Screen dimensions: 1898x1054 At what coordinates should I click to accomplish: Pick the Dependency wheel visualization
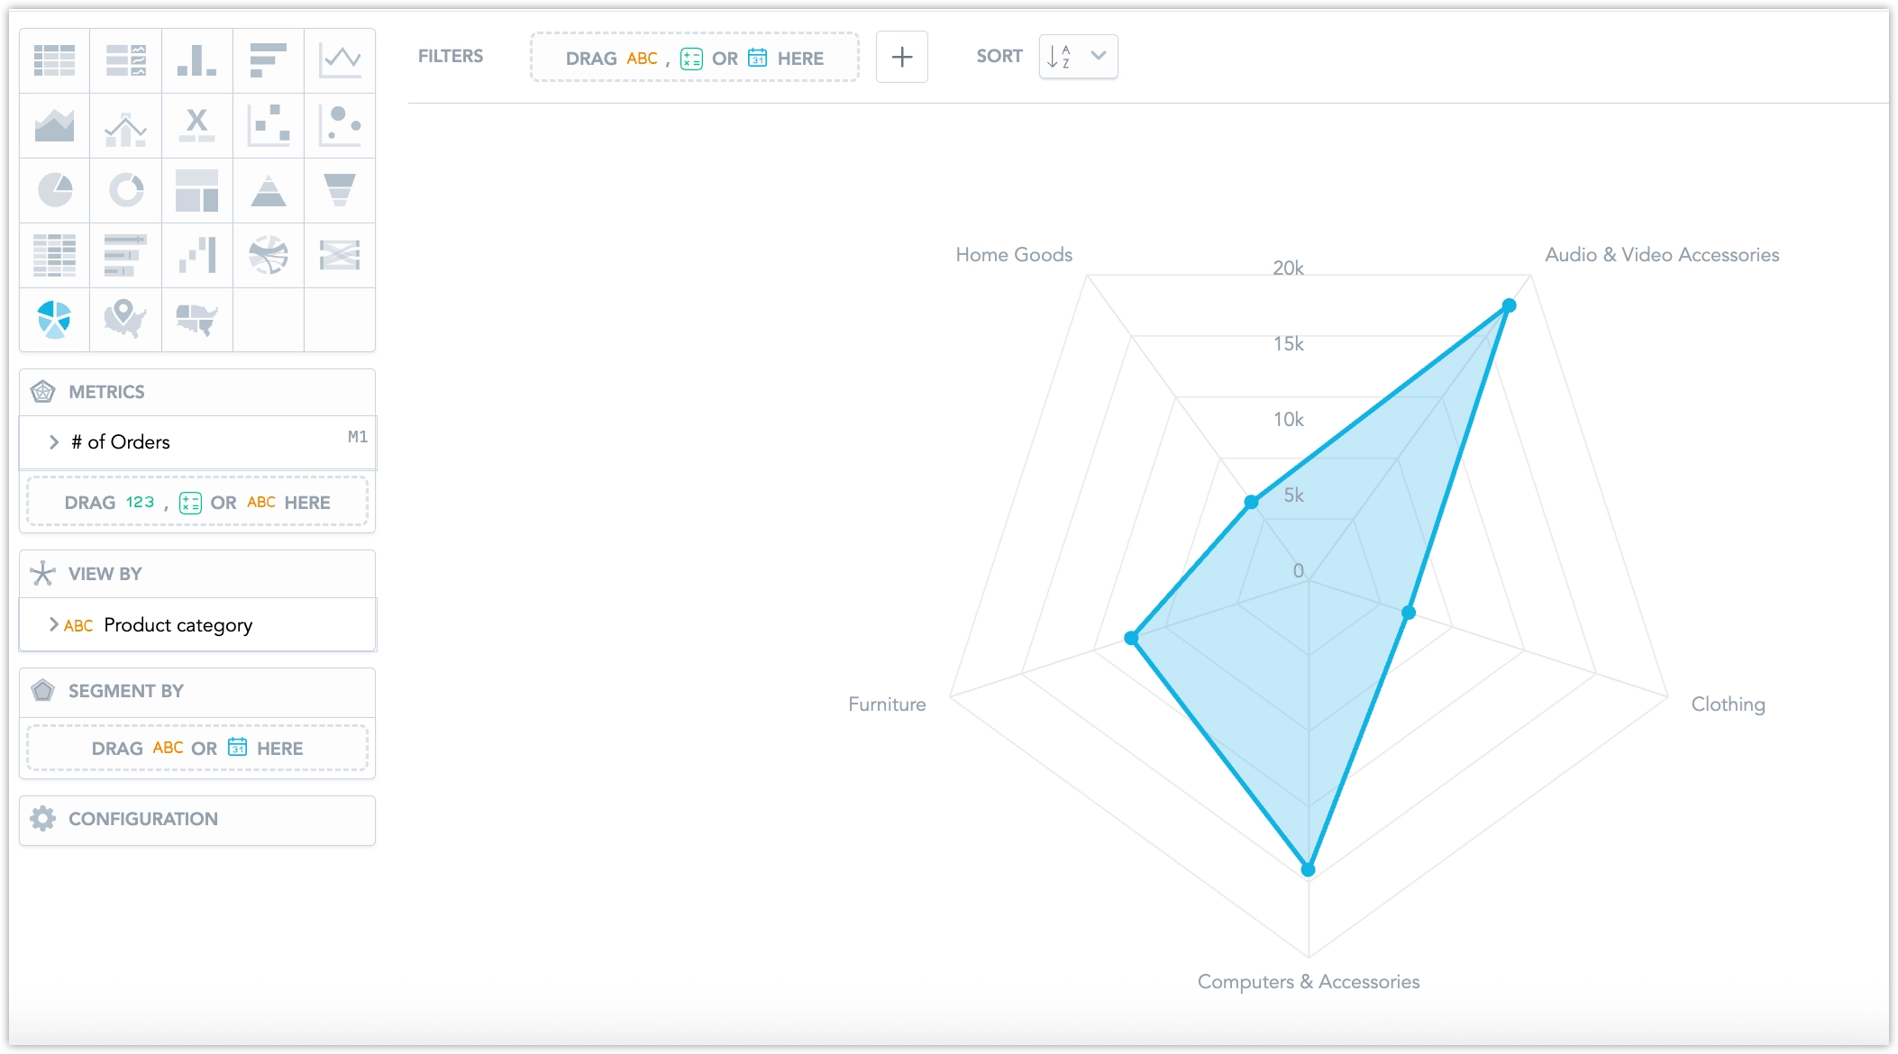268,255
